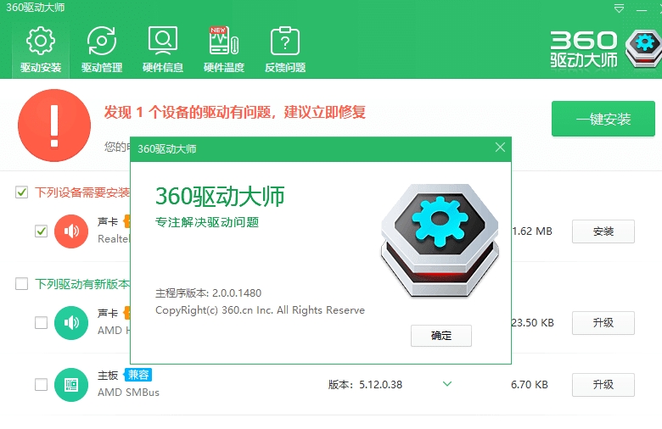This screenshot has height=429, width=662.
Task: Click the 1.62 MB size text
Action: [x=532, y=231]
